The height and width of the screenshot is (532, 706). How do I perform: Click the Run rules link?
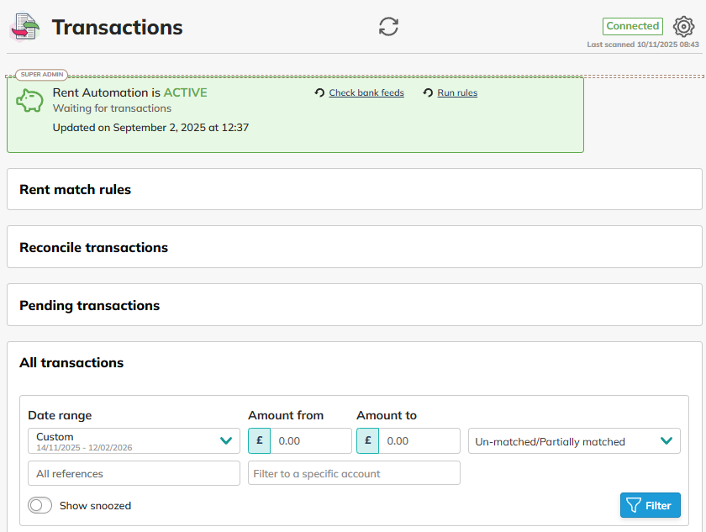457,93
